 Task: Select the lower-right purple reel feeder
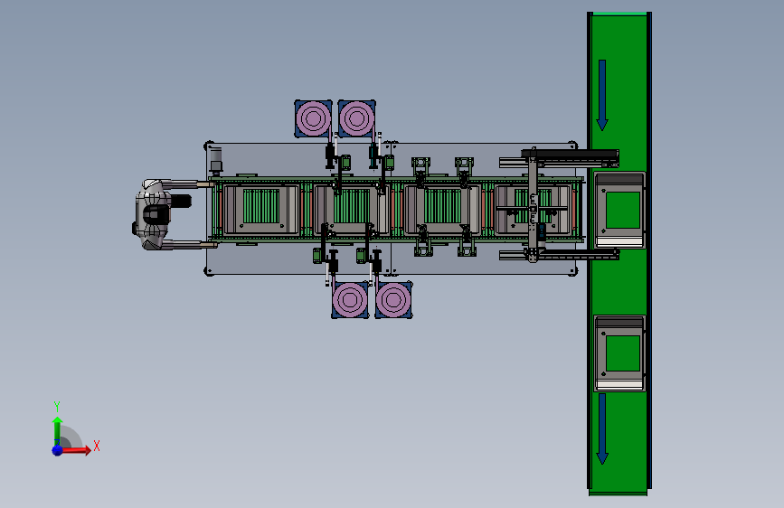(x=393, y=299)
